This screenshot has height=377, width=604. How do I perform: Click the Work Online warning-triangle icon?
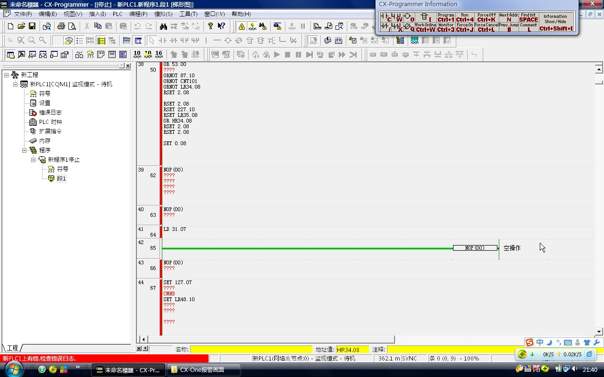click(x=242, y=26)
